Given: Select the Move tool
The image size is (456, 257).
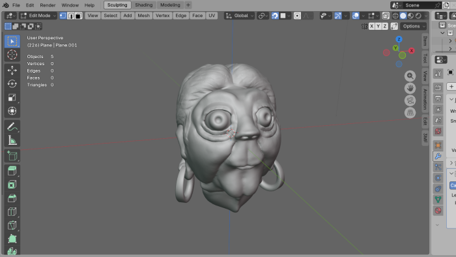Looking at the screenshot, I should click(x=12, y=70).
